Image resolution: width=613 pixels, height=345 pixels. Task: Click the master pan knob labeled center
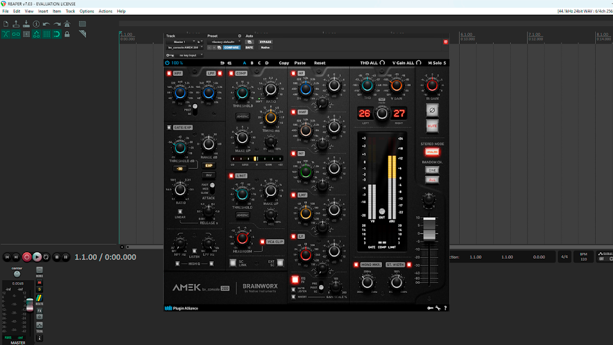pyautogui.click(x=17, y=274)
